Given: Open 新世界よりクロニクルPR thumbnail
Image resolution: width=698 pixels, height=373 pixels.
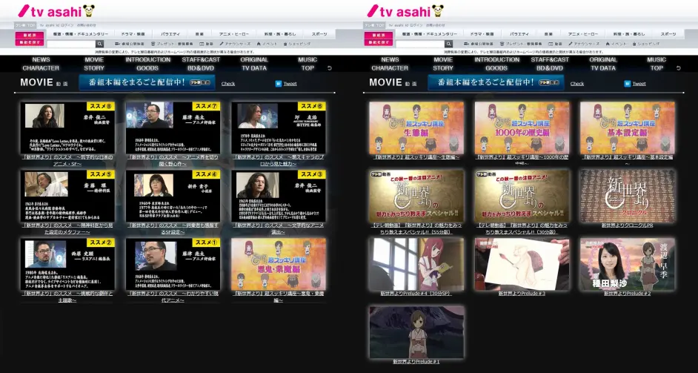Looking at the screenshot, I should click(x=627, y=196).
